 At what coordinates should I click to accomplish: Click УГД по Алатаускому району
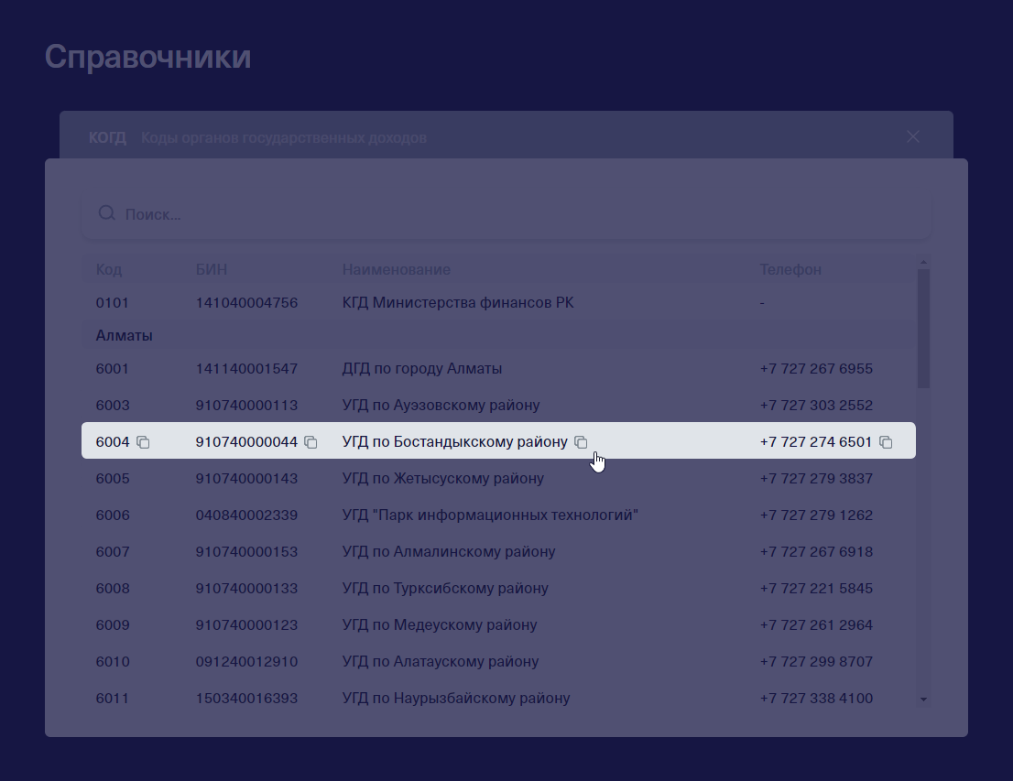[440, 661]
